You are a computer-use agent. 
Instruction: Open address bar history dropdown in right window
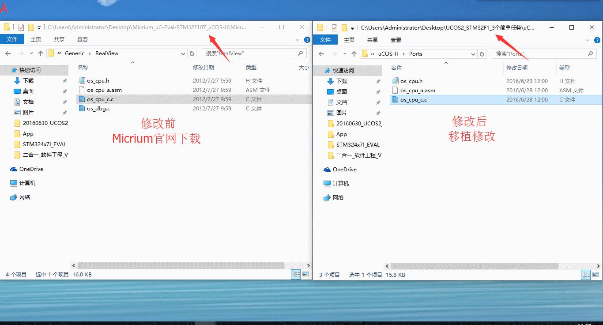(x=473, y=54)
